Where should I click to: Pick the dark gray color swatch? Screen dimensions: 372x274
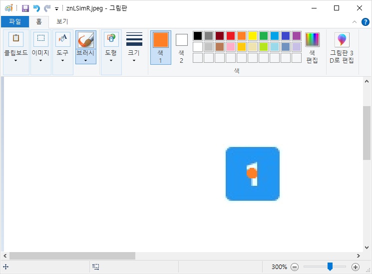[209, 36]
